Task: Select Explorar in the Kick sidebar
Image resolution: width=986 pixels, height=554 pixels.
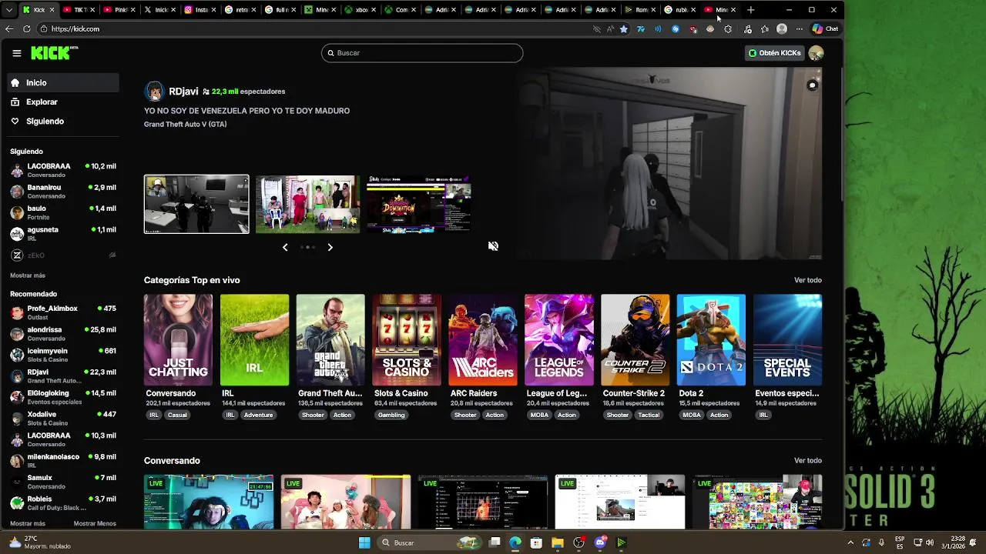Action: pos(63,102)
